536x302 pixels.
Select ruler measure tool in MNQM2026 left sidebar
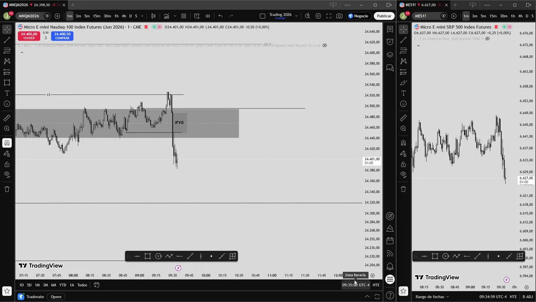7,118
